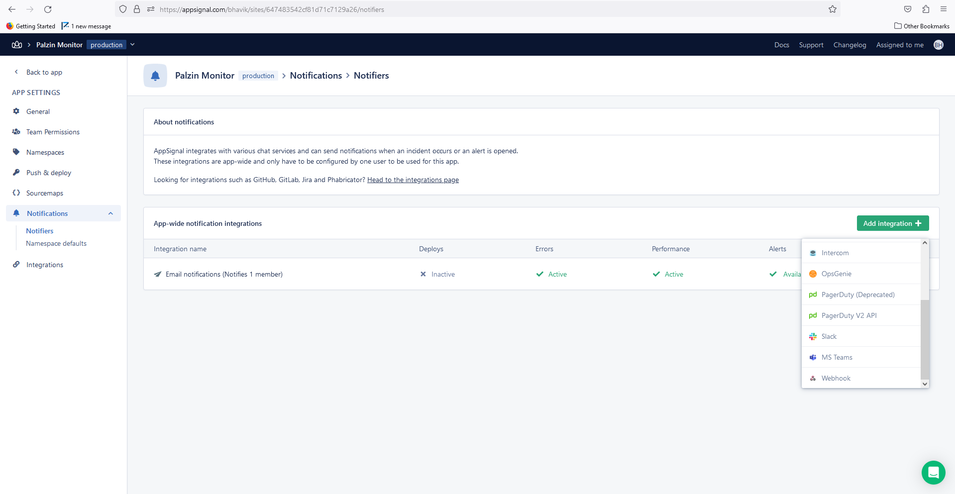Click the dropdown list scroll up arrow

click(x=925, y=243)
